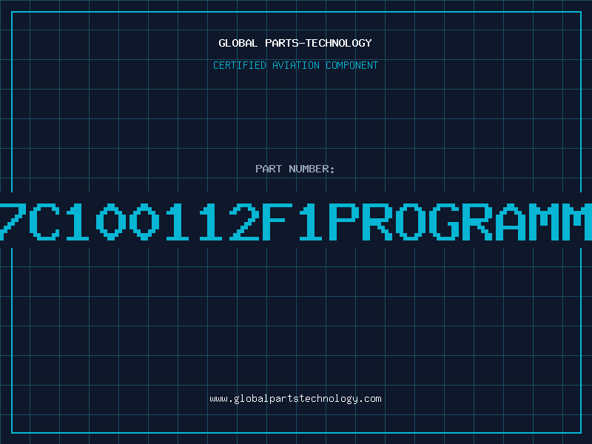Select the CERTIFIED AVIATION COMPONENT subtitle
This screenshot has width=592, height=444.
tap(295, 65)
